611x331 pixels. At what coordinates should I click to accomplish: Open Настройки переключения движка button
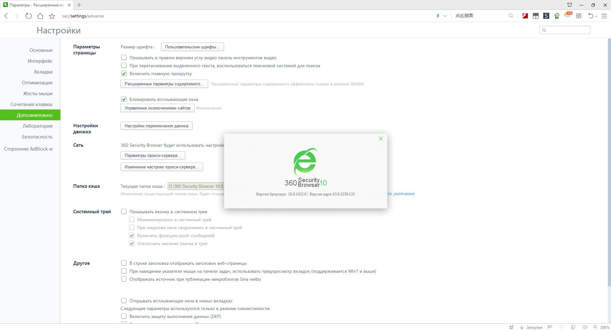[x=157, y=126]
